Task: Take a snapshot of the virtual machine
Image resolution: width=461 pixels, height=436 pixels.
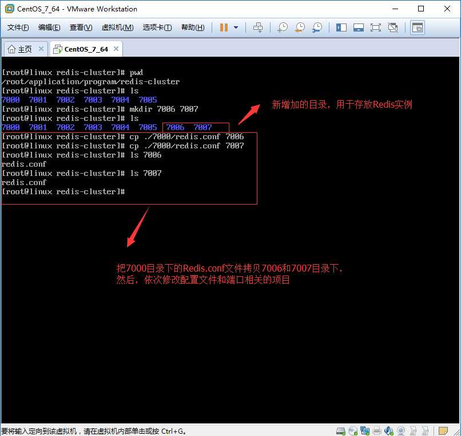Action: tap(283, 28)
